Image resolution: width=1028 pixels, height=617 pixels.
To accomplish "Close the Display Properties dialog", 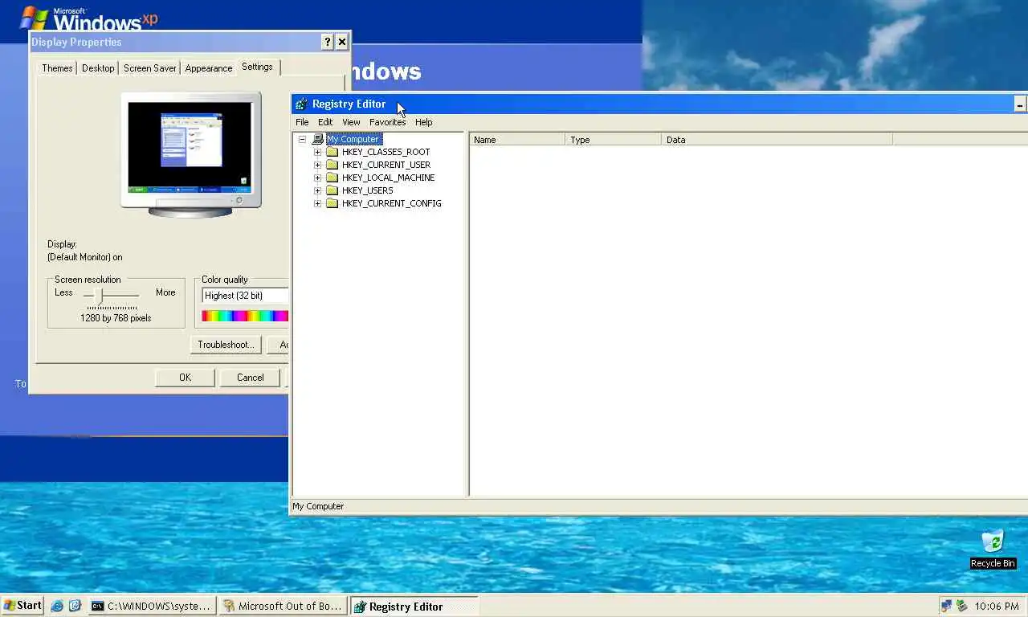I will pos(341,42).
